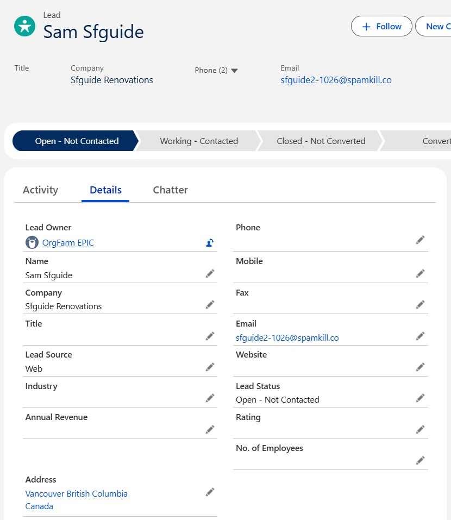The height and width of the screenshot is (520, 451).
Task: Edit the Website field pencil icon
Action: 420,367
